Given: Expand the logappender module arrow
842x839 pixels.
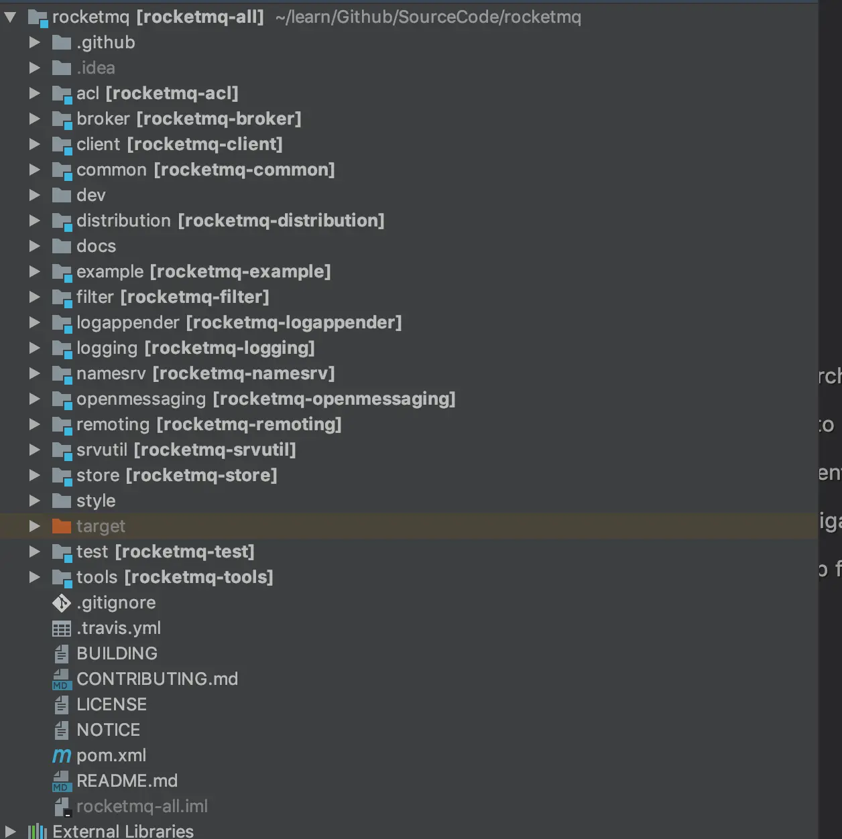Looking at the screenshot, I should coord(35,322).
